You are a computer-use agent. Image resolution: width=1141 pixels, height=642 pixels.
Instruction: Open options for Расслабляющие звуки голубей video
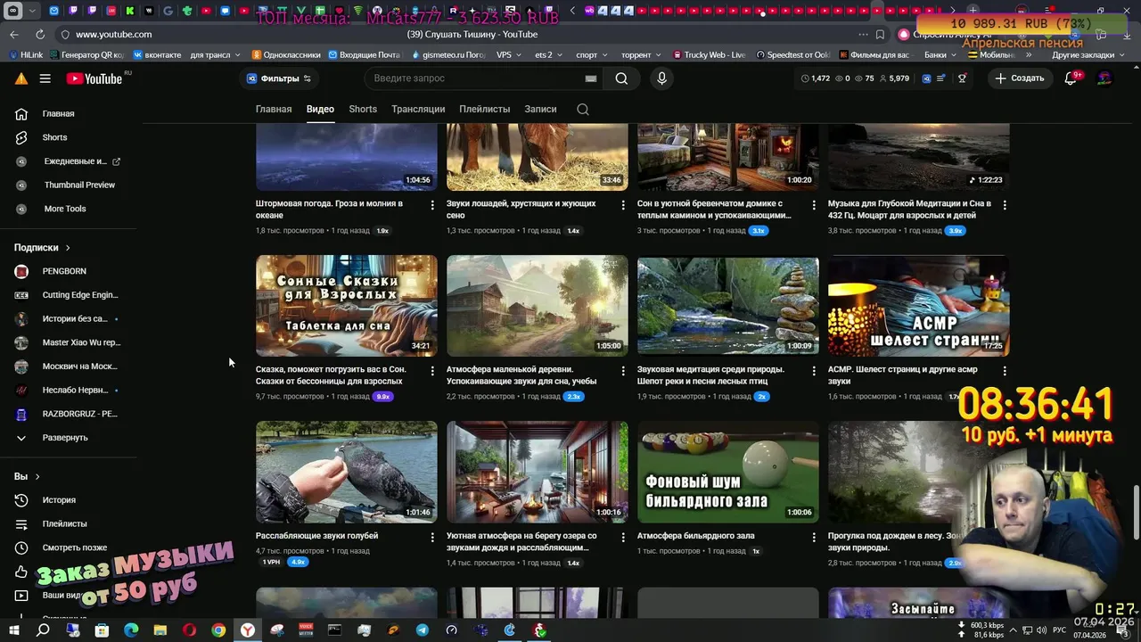[x=432, y=538]
